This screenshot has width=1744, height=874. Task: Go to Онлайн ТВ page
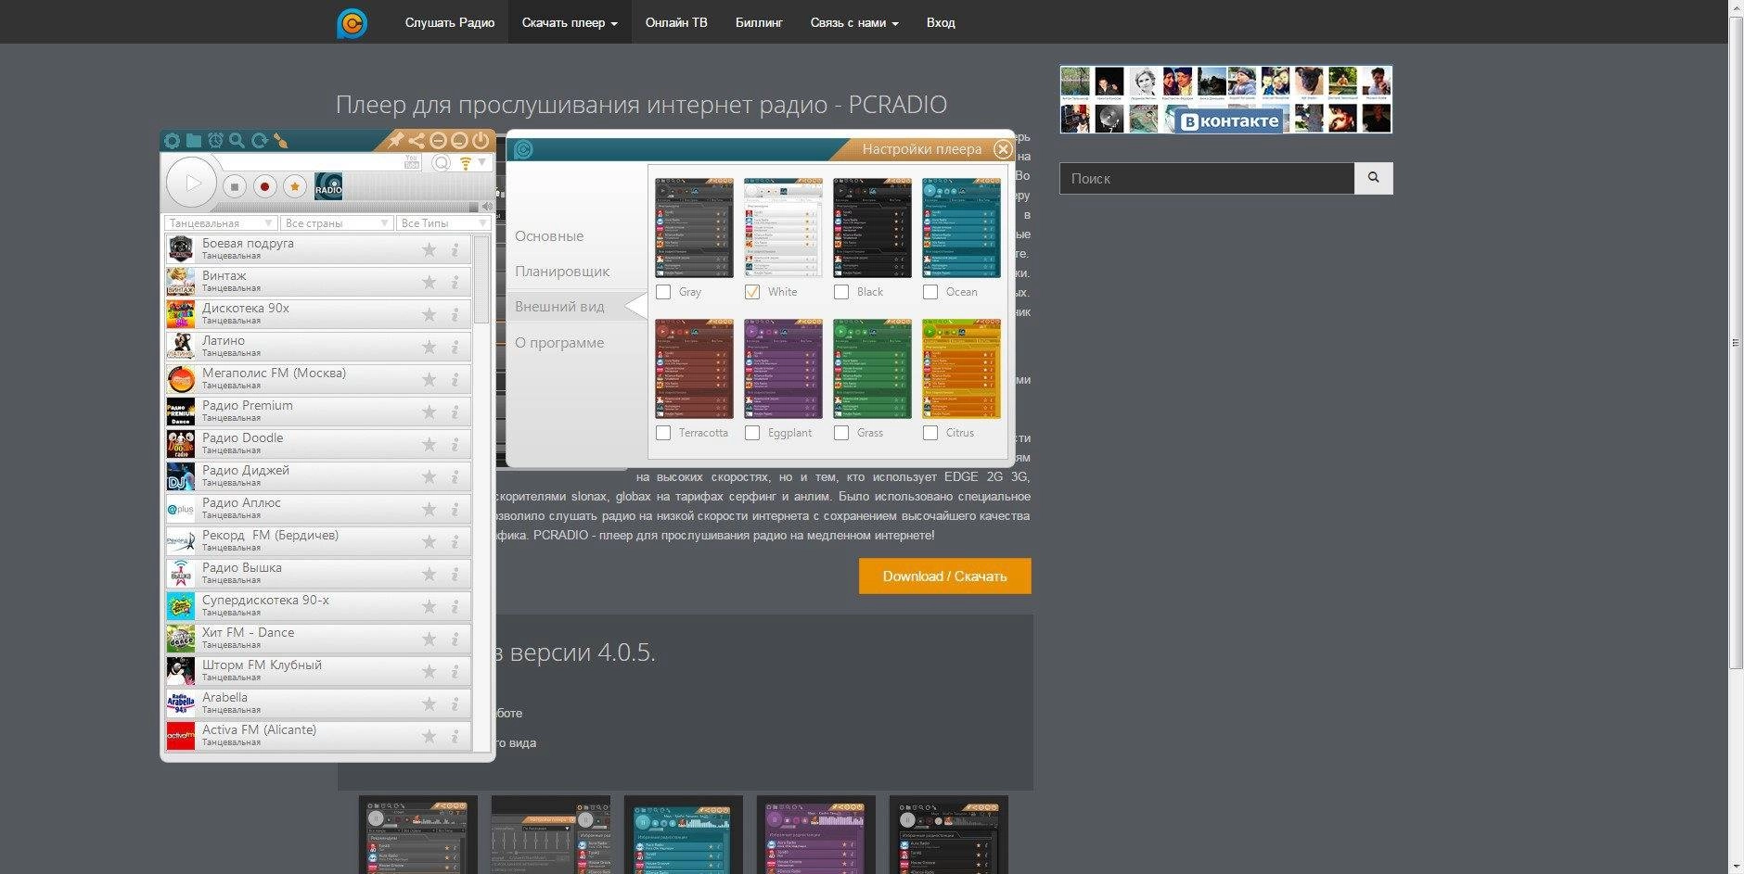(676, 22)
